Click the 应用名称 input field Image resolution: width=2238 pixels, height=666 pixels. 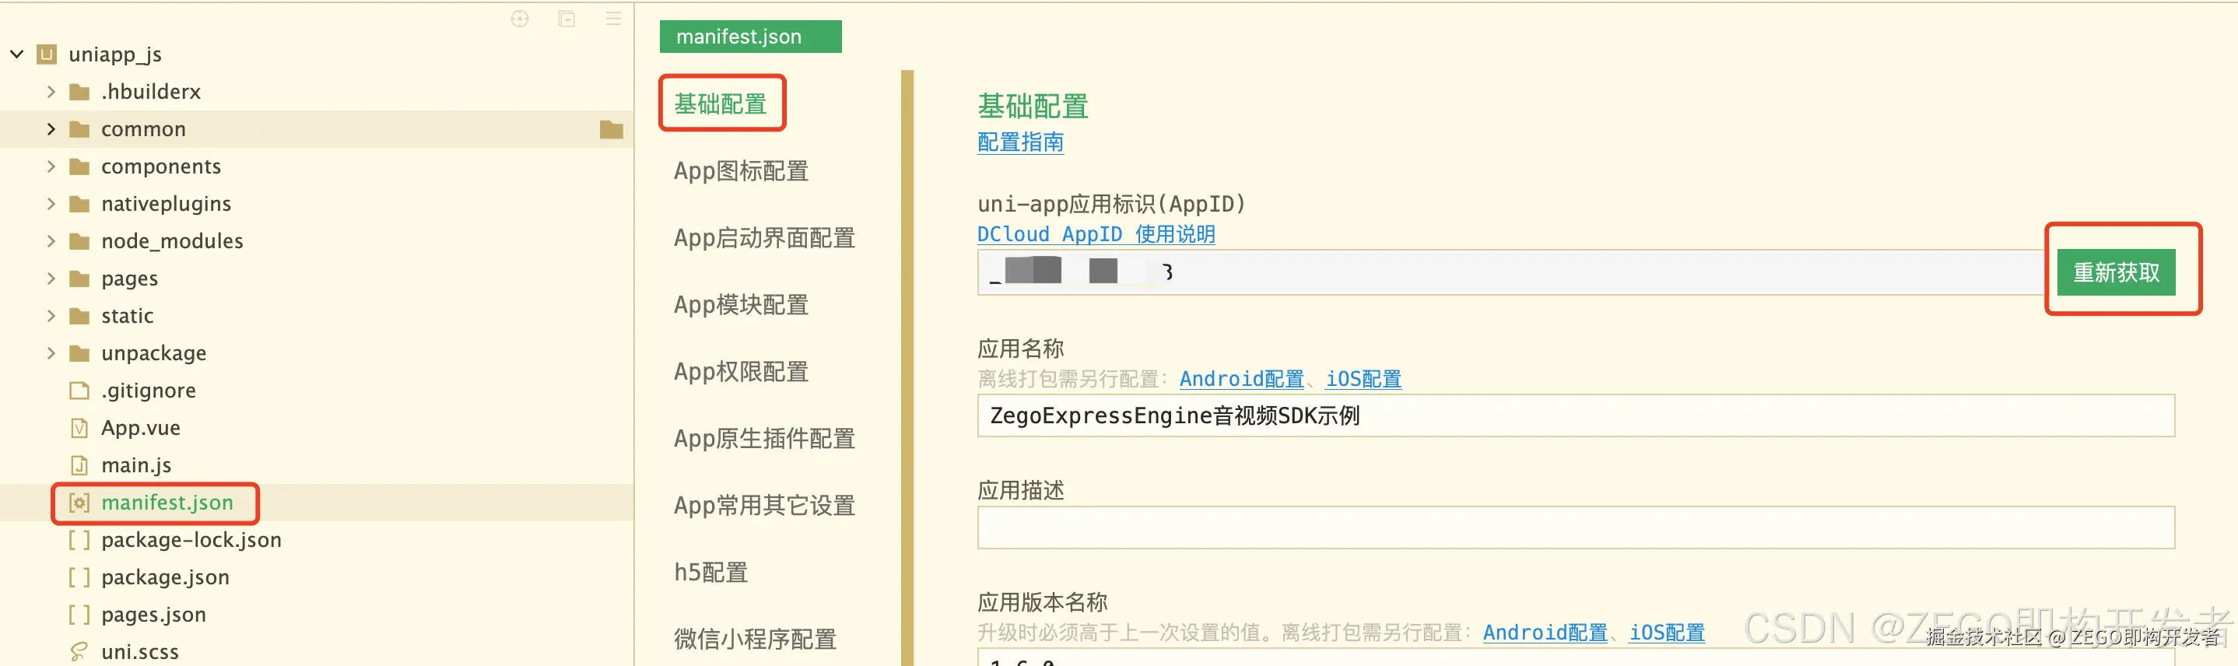1576,416
